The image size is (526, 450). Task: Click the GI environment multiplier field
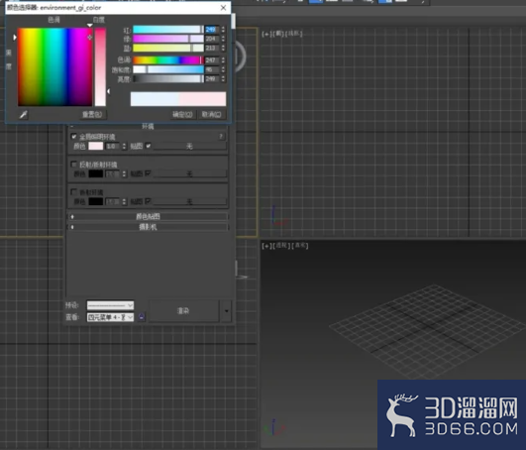click(x=113, y=146)
